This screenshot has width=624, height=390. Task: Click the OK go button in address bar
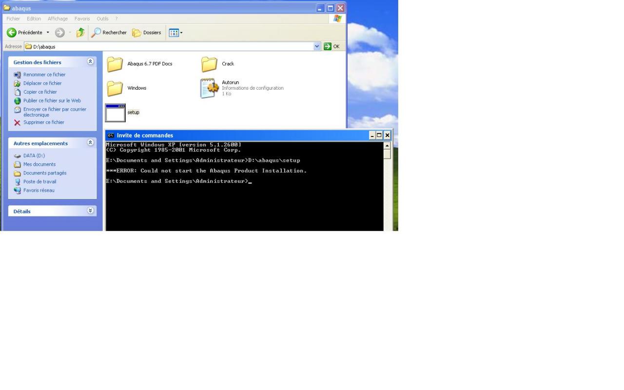331,46
